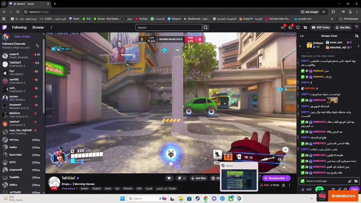
Task: Open ihazeem1 channel in sidebar
Action: (22, 106)
